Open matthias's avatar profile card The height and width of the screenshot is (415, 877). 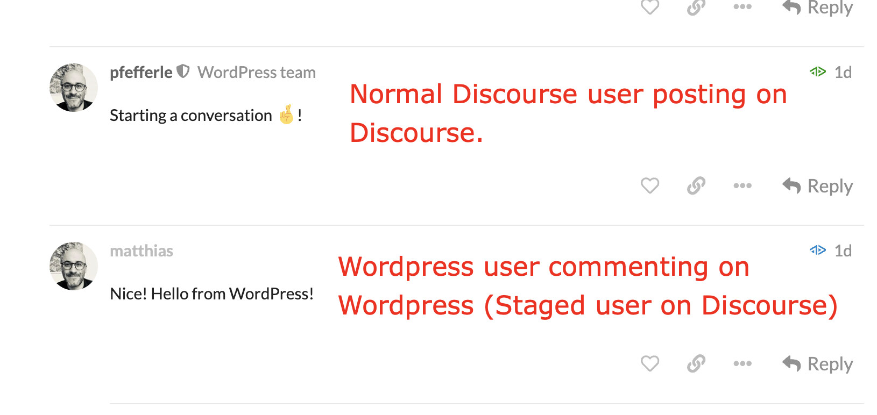click(74, 266)
